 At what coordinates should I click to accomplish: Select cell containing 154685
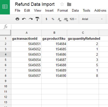[x=54, y=49]
